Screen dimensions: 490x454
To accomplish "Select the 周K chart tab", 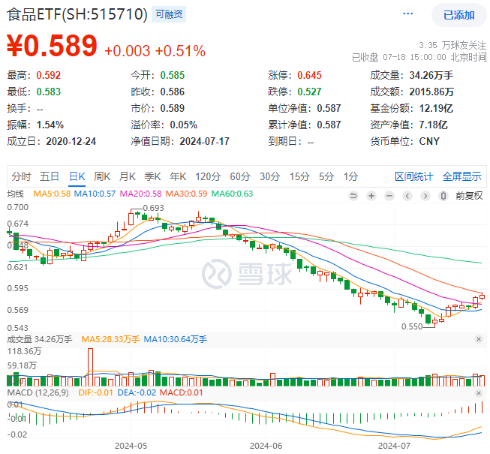I will click(x=102, y=176).
